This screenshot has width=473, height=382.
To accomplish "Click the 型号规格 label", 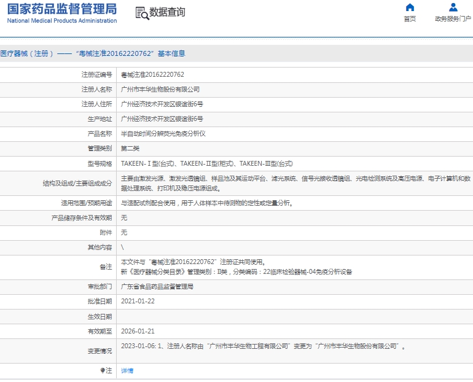I will point(100,164).
